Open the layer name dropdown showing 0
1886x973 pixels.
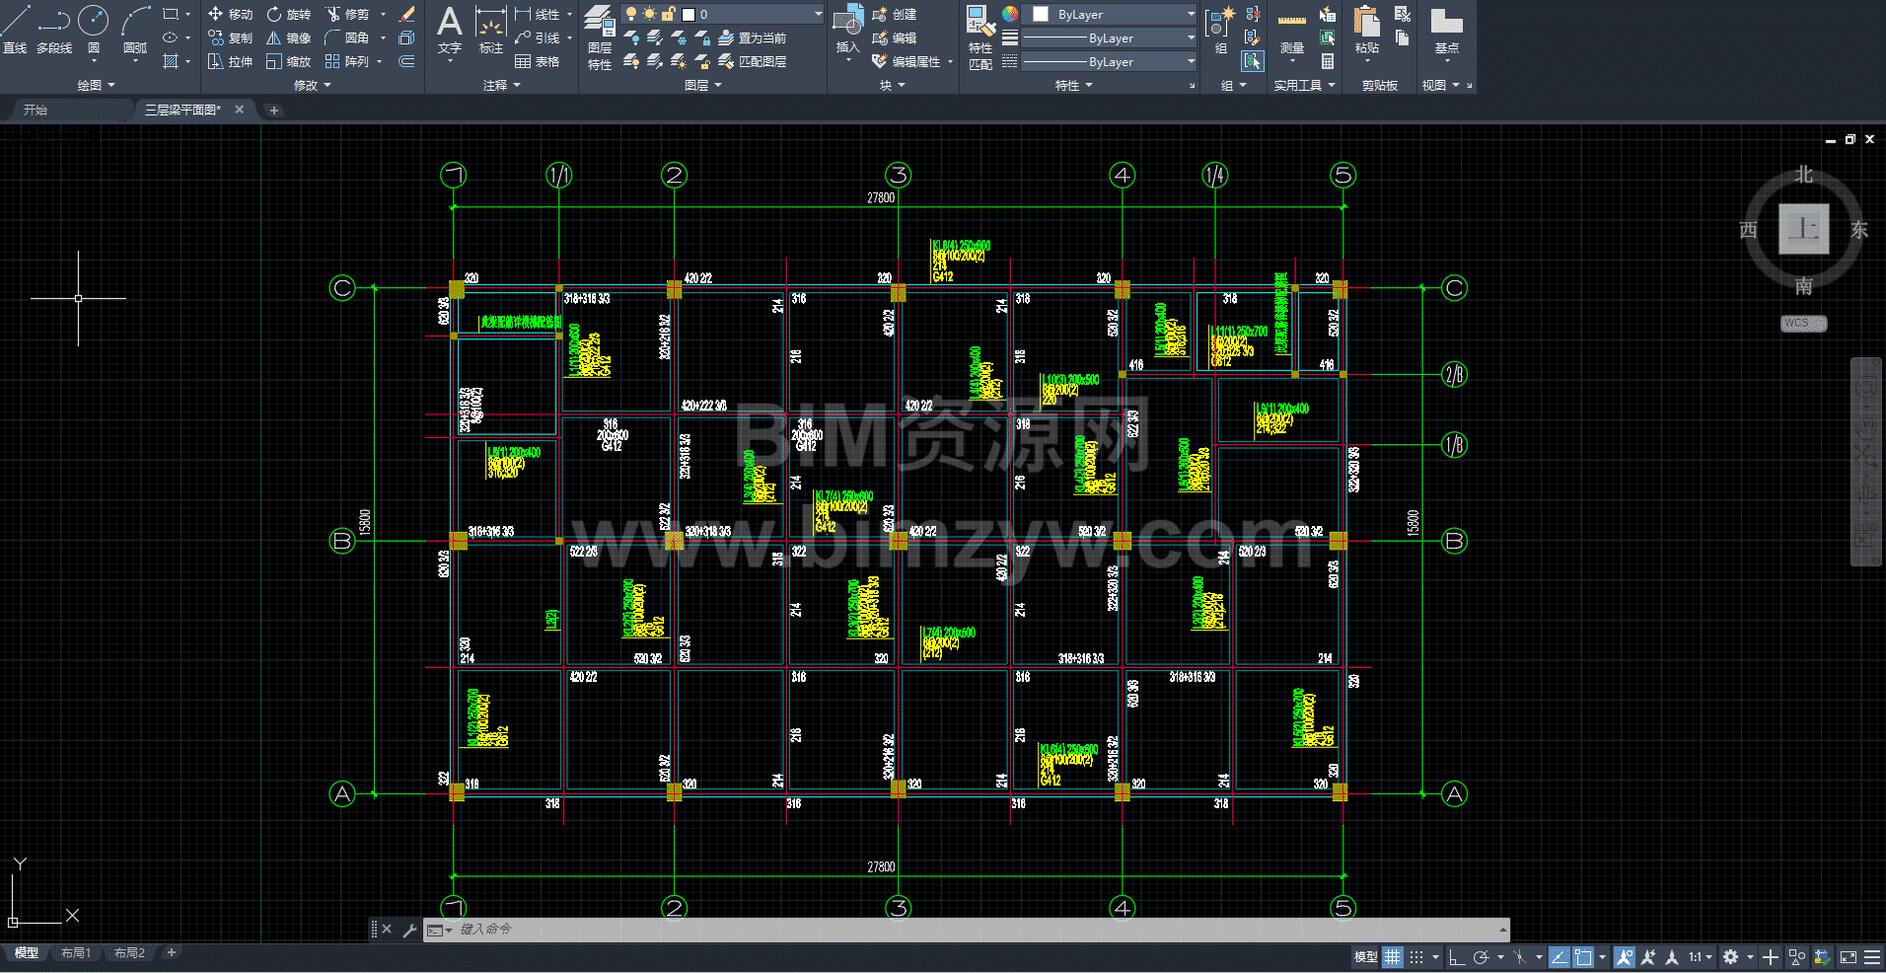tap(755, 14)
